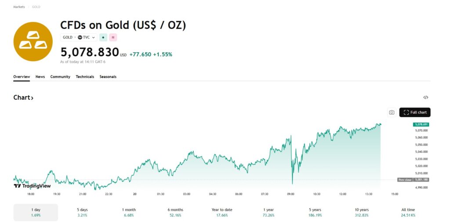The height and width of the screenshot is (222, 450).
Task: Click the gold bars logo
Action: tap(33, 41)
